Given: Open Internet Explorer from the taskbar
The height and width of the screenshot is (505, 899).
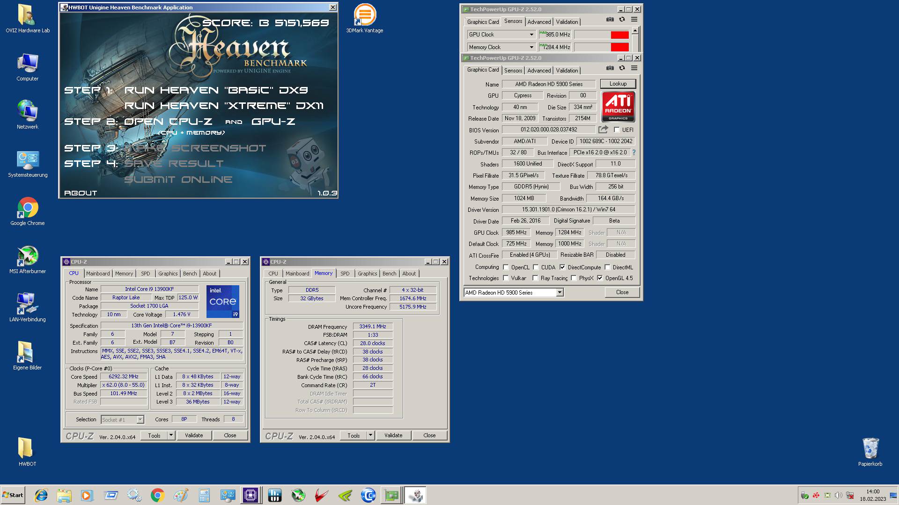Looking at the screenshot, I should [x=41, y=495].
